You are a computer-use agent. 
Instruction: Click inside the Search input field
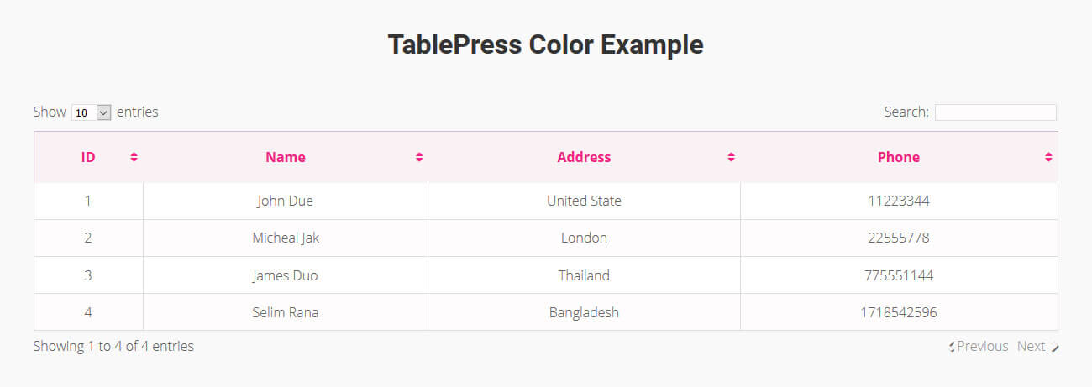[995, 112]
